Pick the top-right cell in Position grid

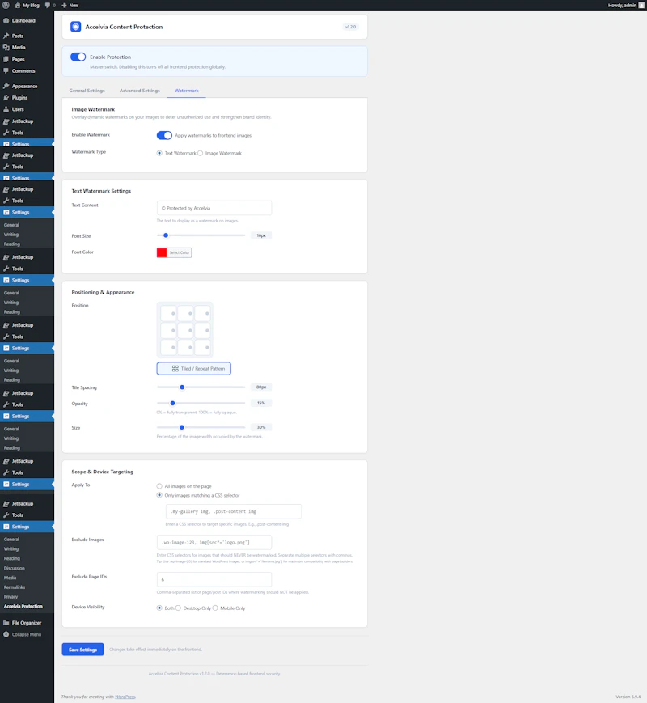click(x=203, y=313)
